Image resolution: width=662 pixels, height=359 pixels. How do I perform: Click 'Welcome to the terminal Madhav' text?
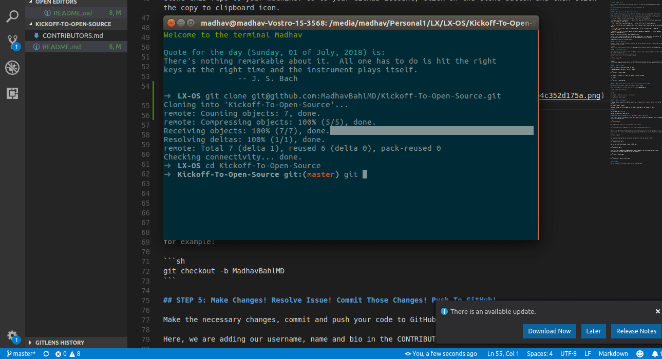(x=233, y=35)
